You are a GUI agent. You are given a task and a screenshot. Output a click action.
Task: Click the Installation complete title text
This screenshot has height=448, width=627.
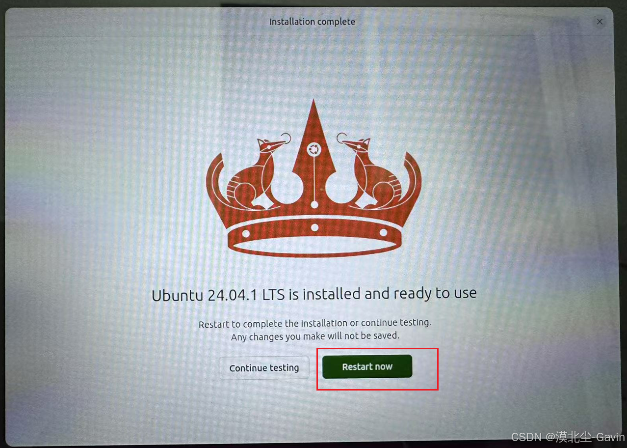(312, 22)
